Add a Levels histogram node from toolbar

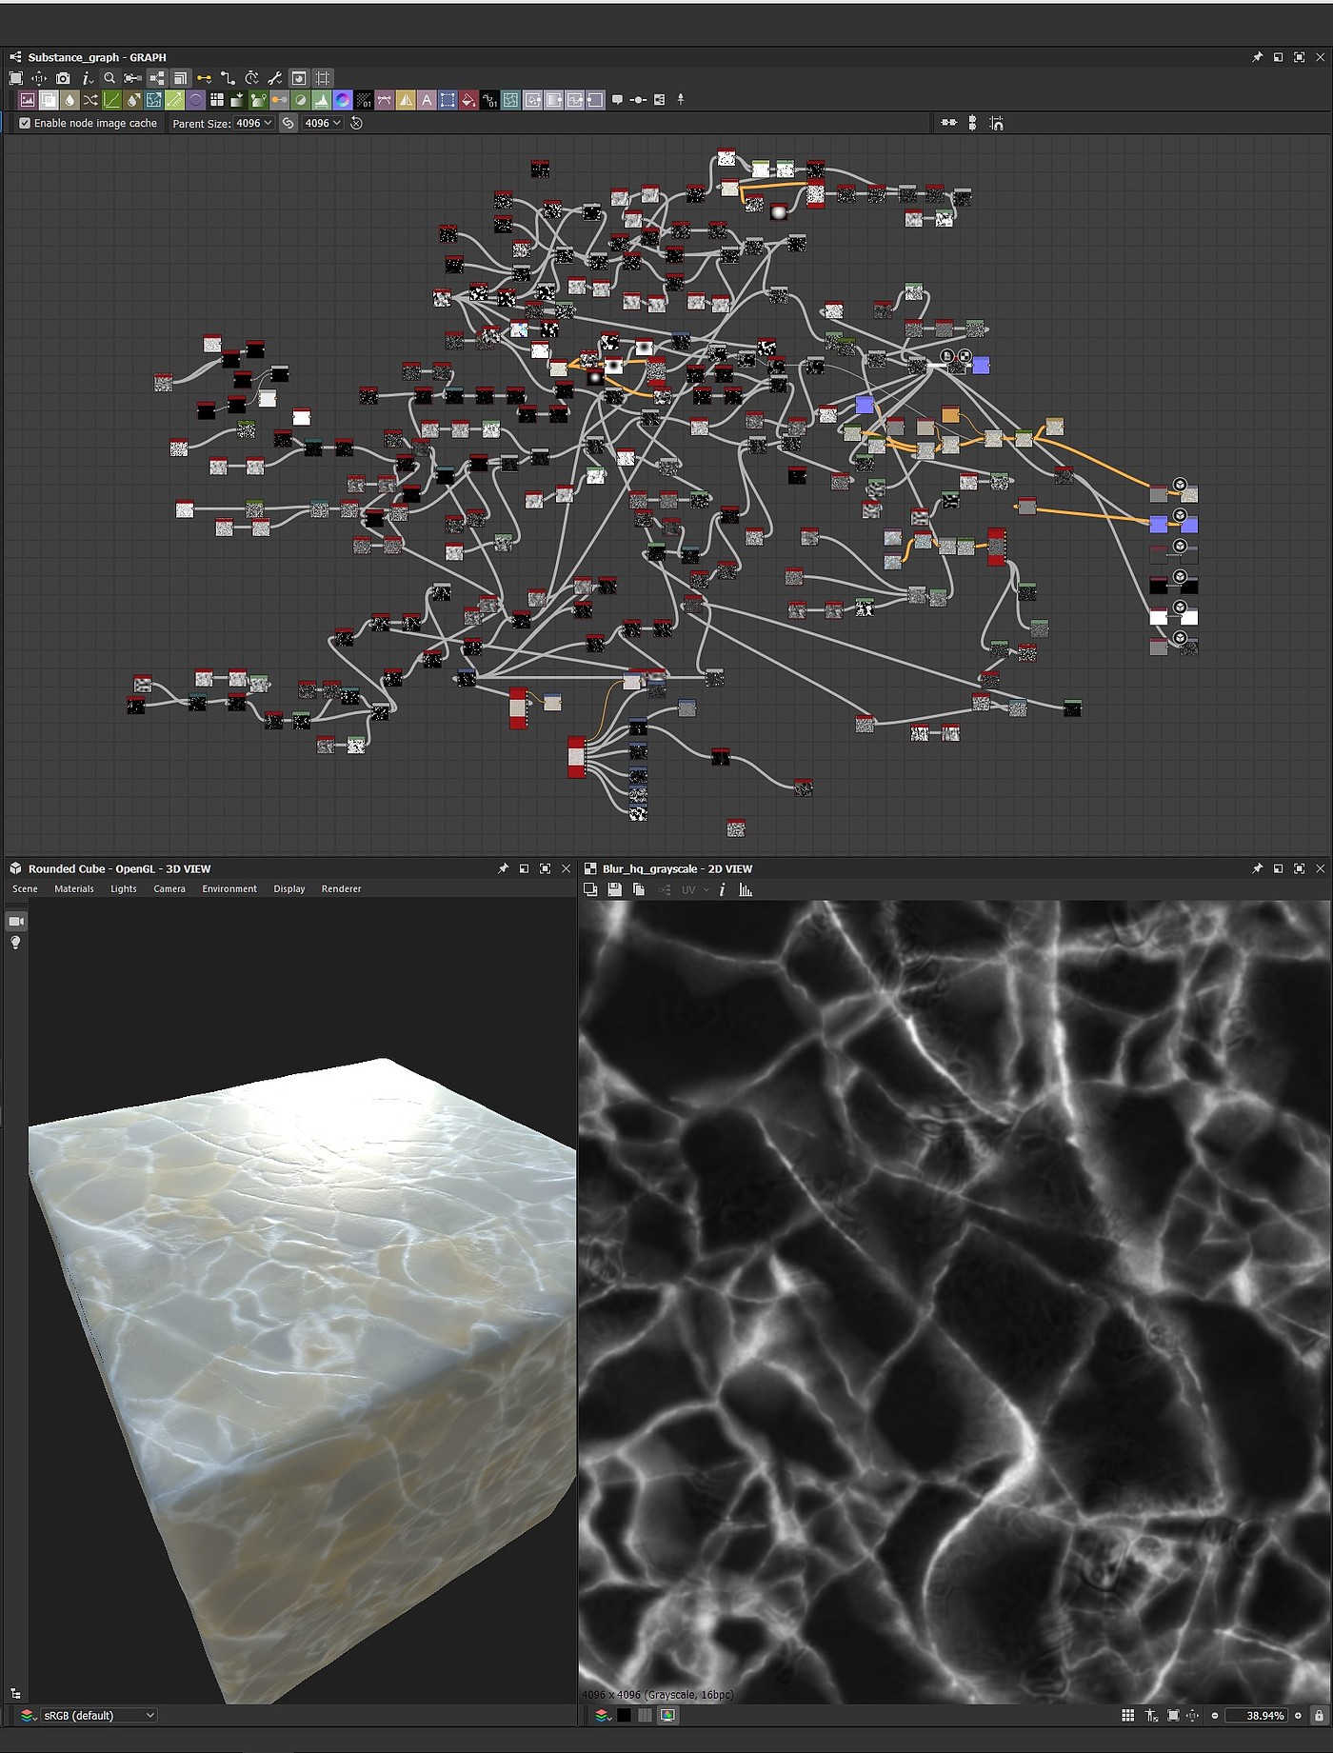322,100
